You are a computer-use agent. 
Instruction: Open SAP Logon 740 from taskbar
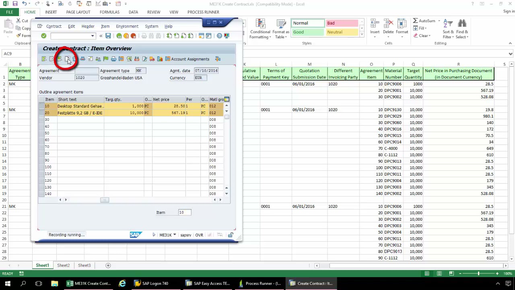click(151, 283)
